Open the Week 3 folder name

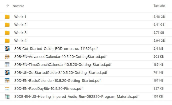pos(20,33)
